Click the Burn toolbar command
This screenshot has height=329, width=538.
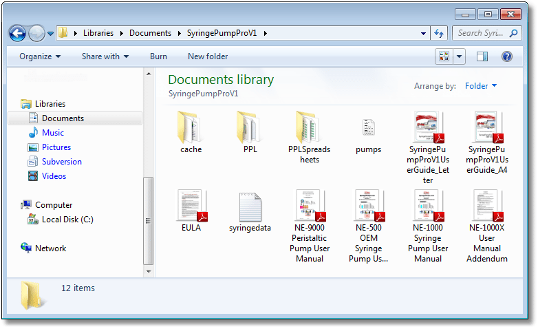158,56
